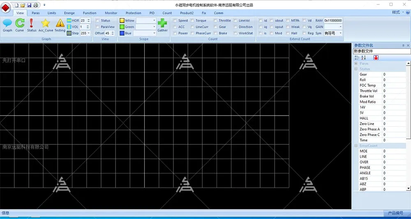Open the Sym dropdown showing 有符号
This screenshot has height=219, width=411.
coord(340,33)
